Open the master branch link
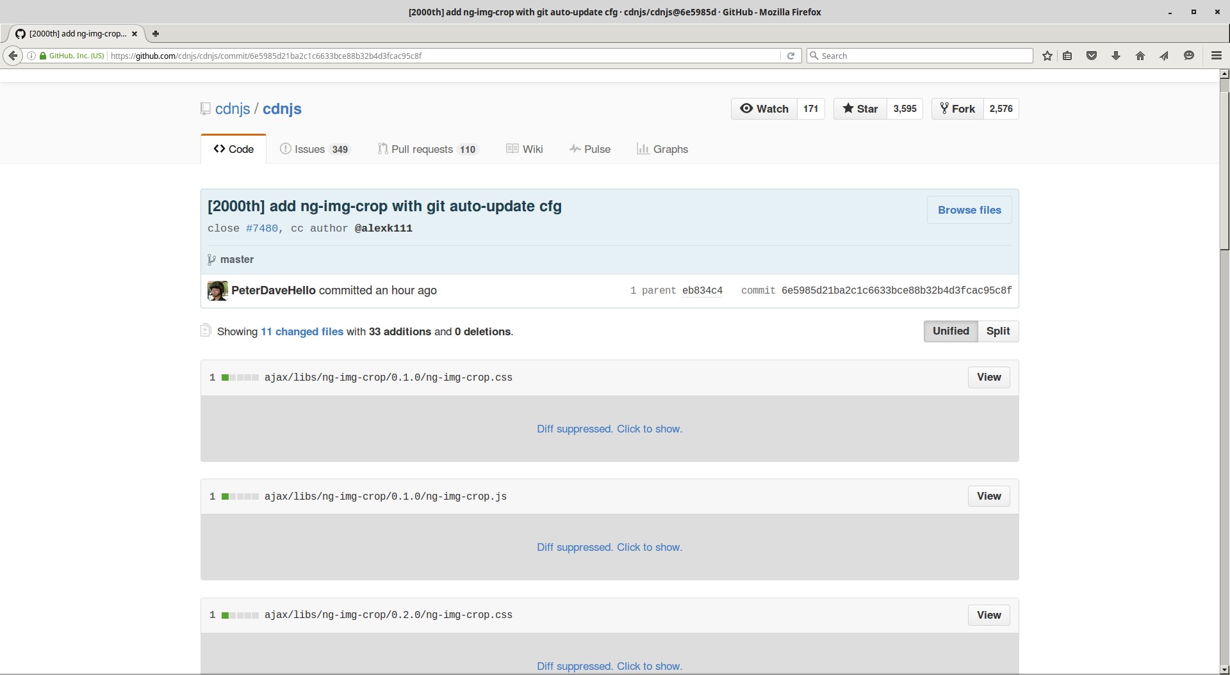 click(237, 259)
